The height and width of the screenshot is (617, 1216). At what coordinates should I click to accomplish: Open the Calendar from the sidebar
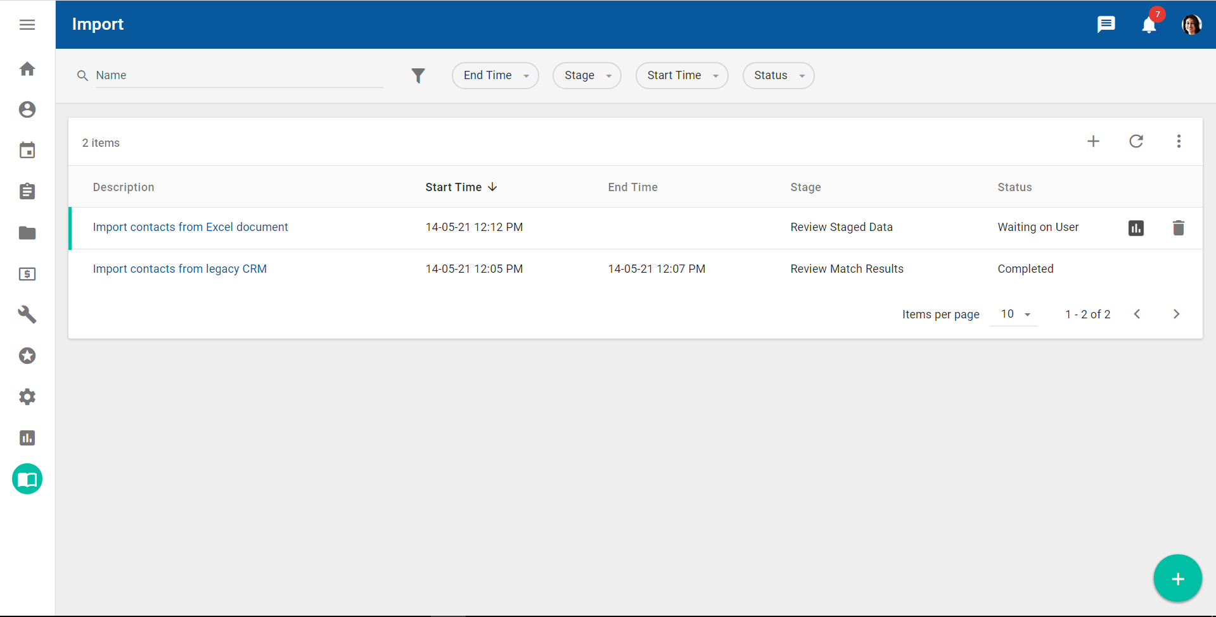tap(27, 150)
